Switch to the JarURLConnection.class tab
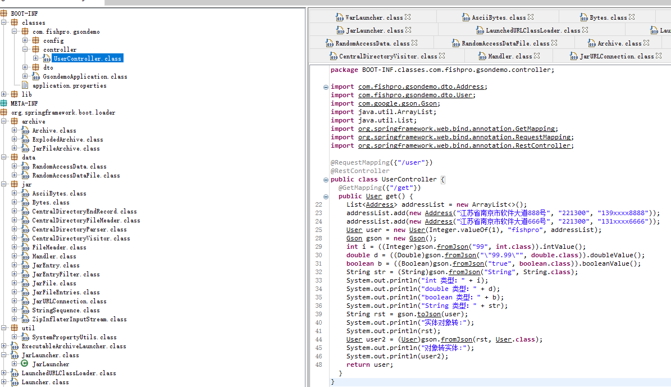Viewport: 671px width, 387px height. point(616,56)
